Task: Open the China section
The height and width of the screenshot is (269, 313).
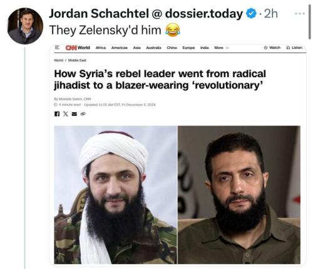Action: (x=172, y=48)
